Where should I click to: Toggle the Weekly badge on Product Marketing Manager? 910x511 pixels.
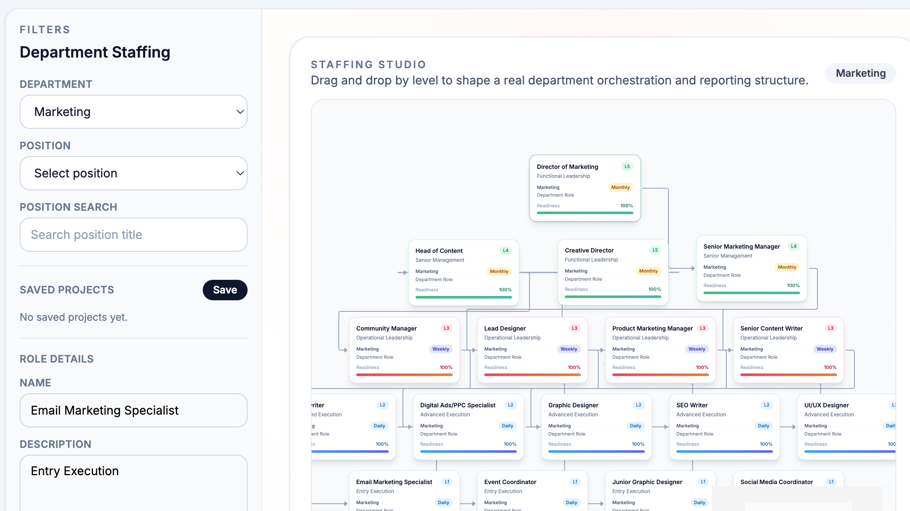point(697,349)
